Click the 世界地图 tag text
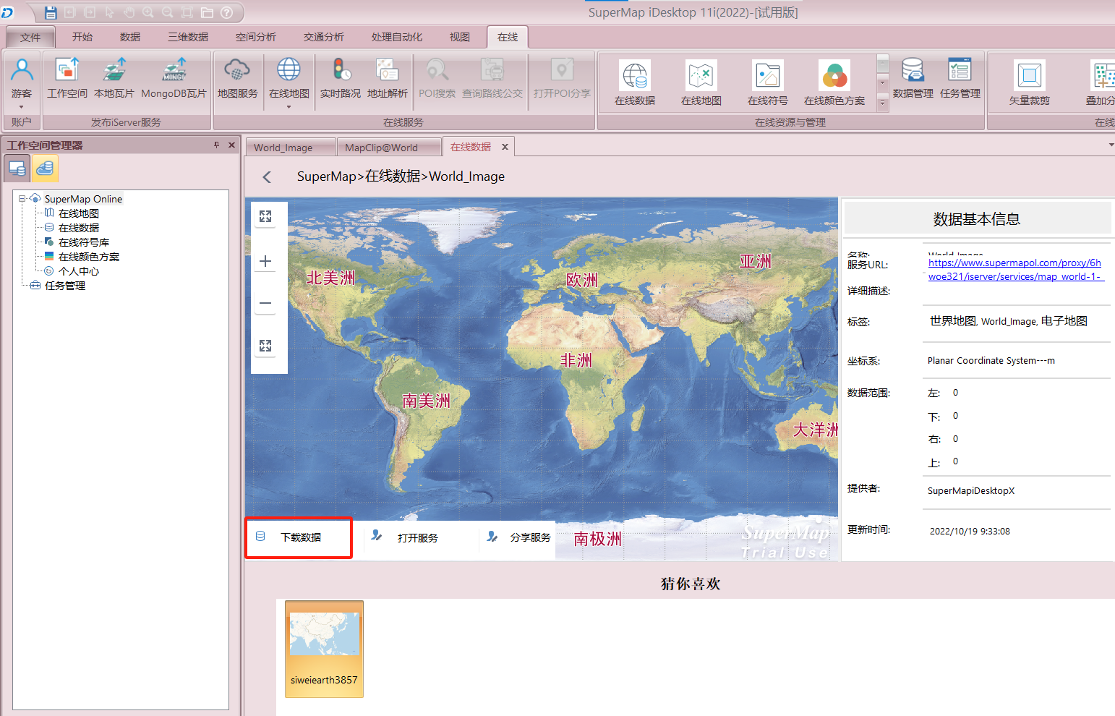 (x=953, y=321)
